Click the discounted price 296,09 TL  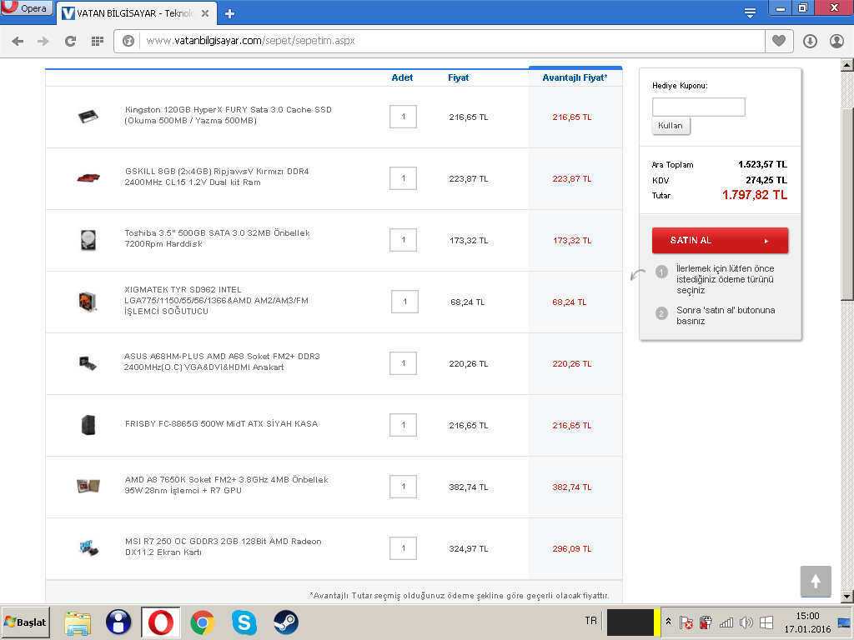point(572,548)
